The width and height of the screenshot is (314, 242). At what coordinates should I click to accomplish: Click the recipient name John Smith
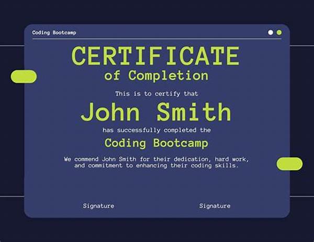[x=156, y=112]
